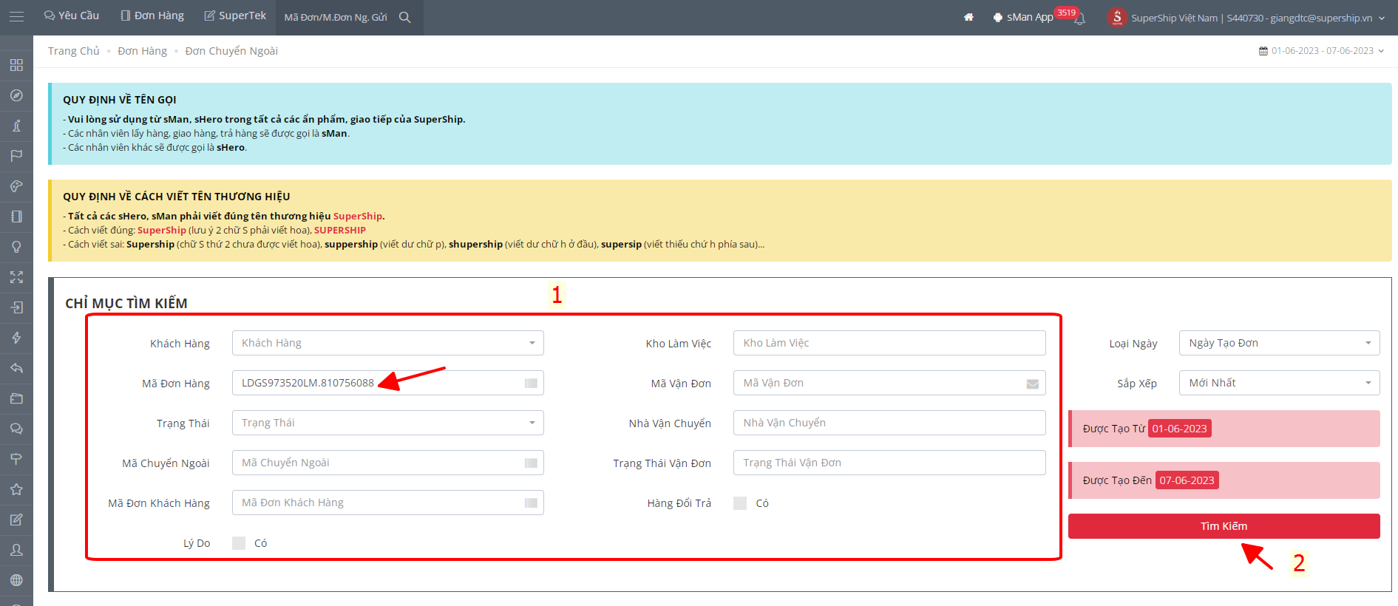This screenshot has height=606, width=1398.
Task: Open the Đơn Hàng top menu
Action: tap(152, 16)
